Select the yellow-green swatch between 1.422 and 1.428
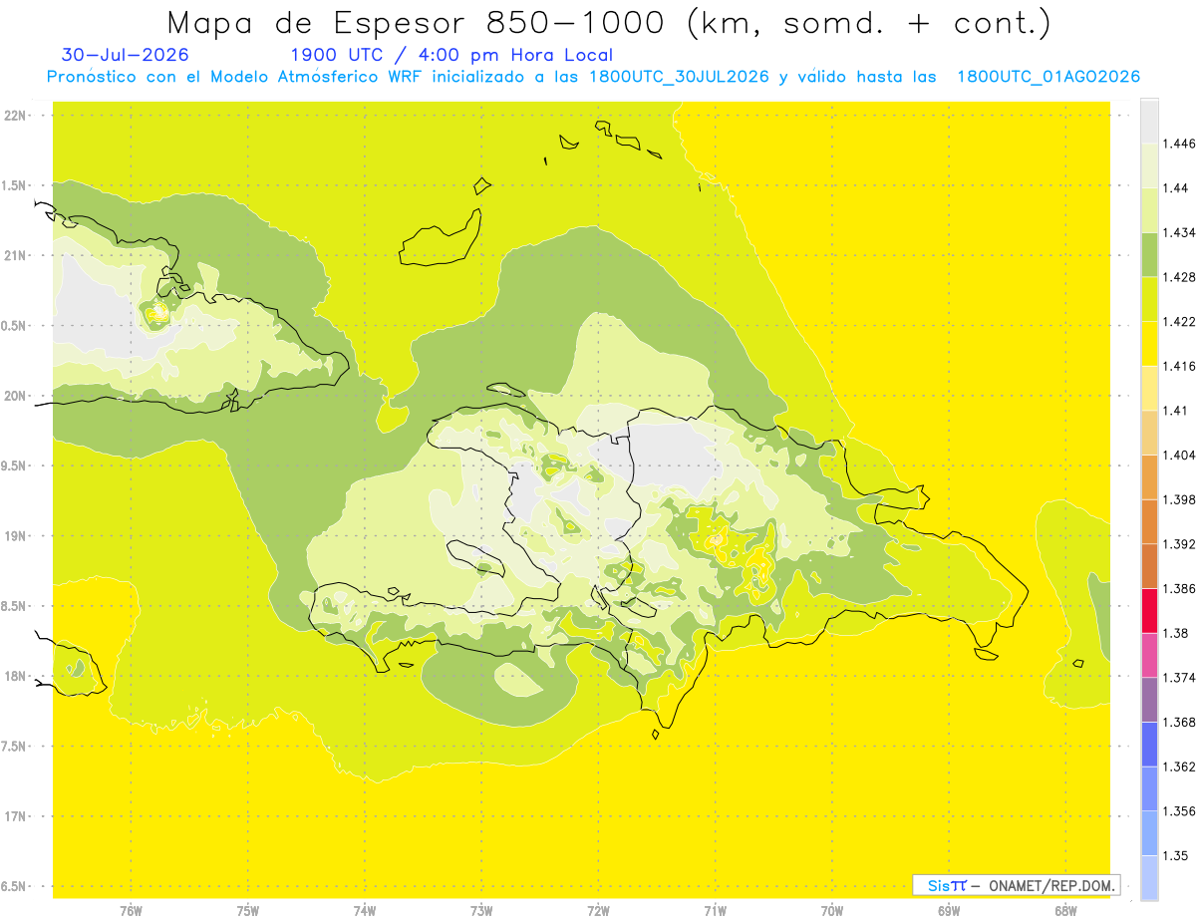 coord(1149,299)
